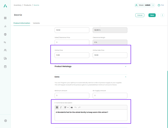The image size is (168, 128).
Task: Open the dashboard grid icon in sidebar
Action: pyautogui.click(x=5, y=18)
